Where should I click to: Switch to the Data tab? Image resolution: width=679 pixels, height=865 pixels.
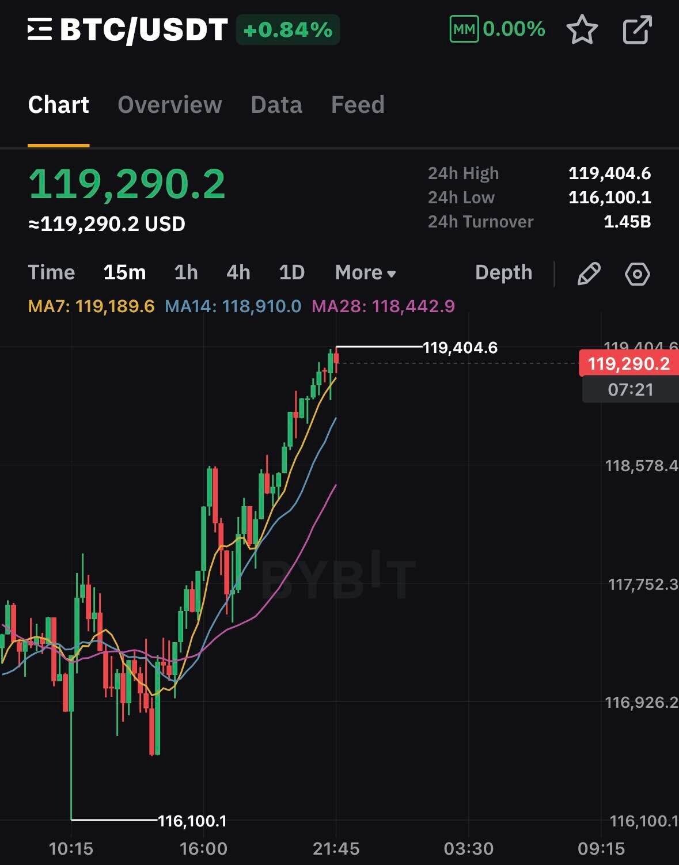276,105
